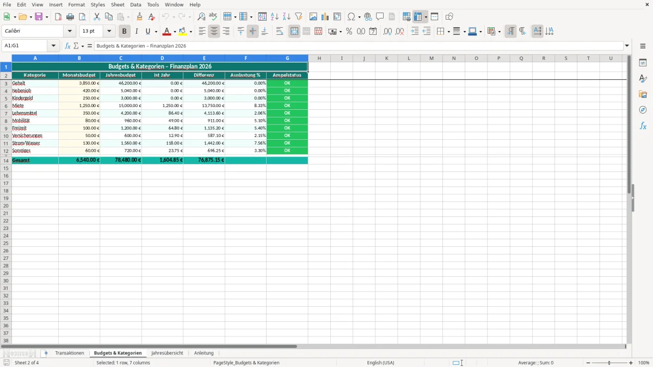Open the Borders dropdown arrow
653x367 pixels.
(x=448, y=32)
